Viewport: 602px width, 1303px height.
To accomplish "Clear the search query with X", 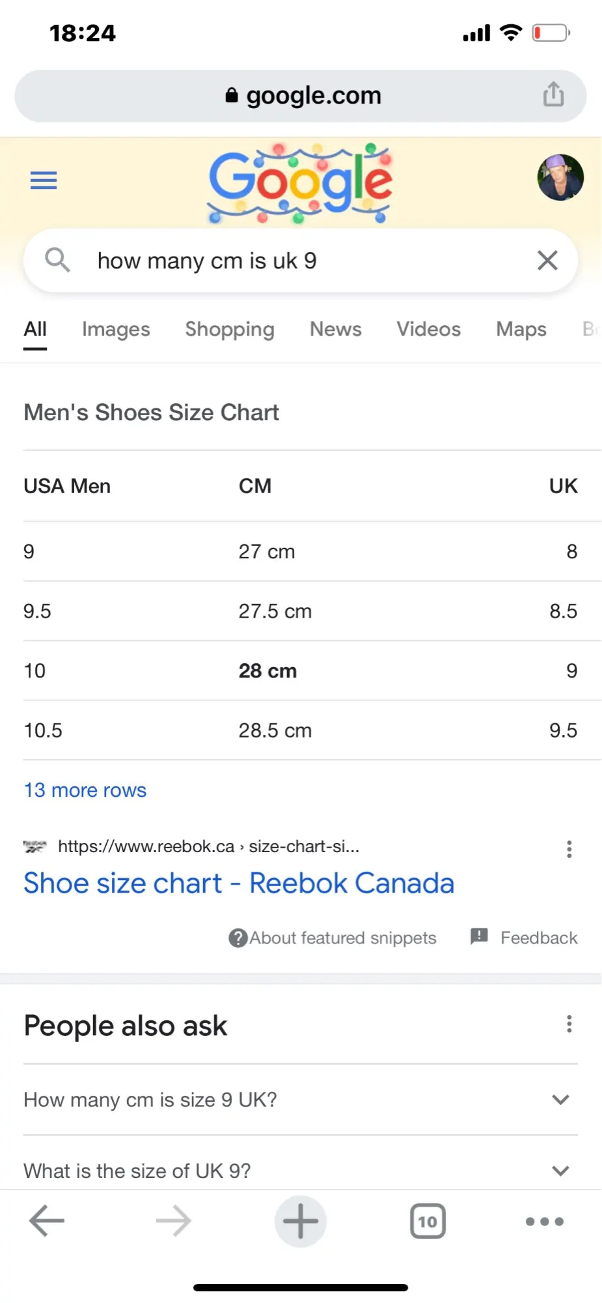I will point(547,261).
